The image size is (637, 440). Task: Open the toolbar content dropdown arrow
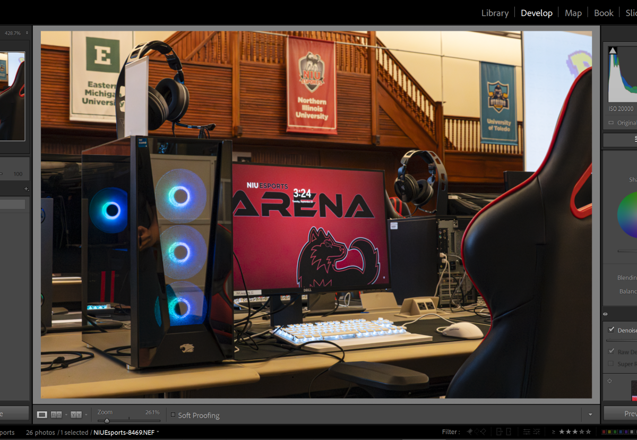(590, 415)
